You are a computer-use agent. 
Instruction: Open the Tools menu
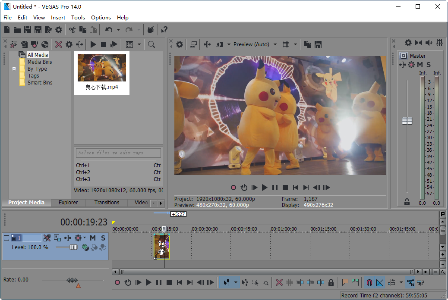78,17
